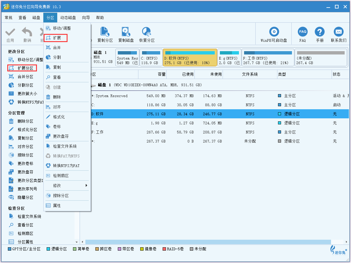The image size is (351, 263).
Task: Choose 合并 in the 分区 dropdown menu
Action: pyautogui.click(x=67, y=48)
